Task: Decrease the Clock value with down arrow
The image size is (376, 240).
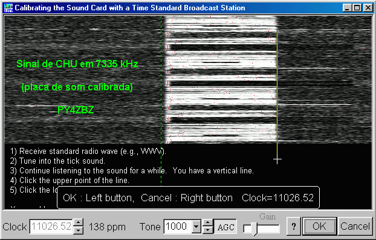Action: click(x=79, y=230)
